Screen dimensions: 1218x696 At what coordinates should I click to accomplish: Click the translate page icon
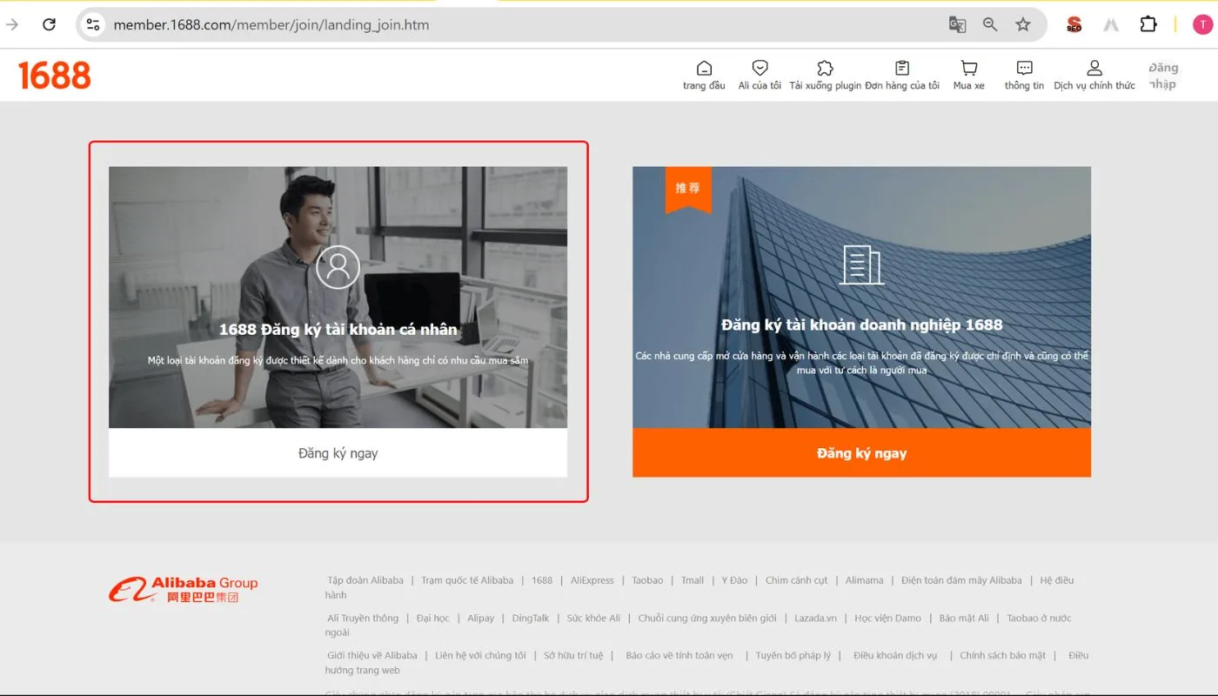click(957, 24)
